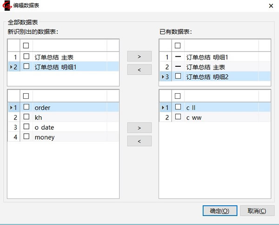The image size is (279, 225).
Task: Toggle checkbox for 订单总结 明细1 in new tables
Action: 27,66
